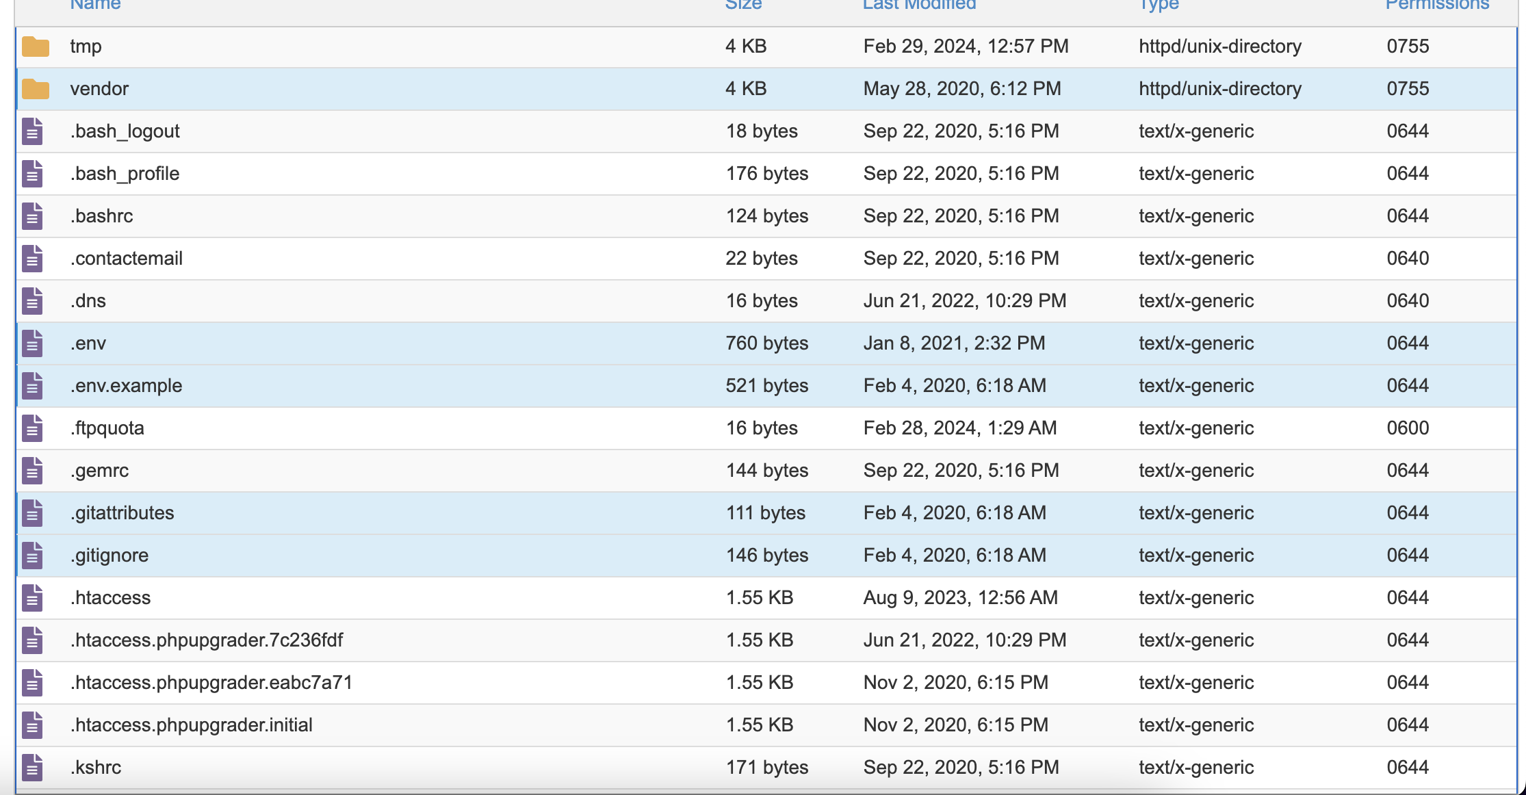The width and height of the screenshot is (1526, 795).
Task: Click the .gitignore file icon
Action: coord(32,556)
